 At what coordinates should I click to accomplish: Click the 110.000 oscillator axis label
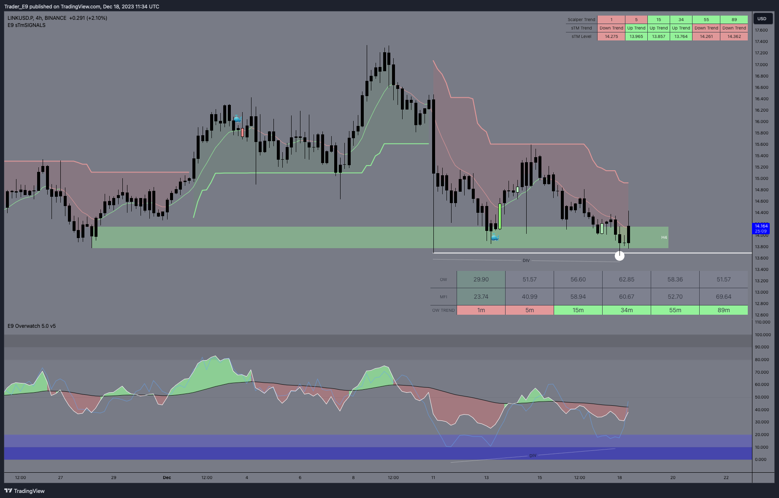coord(763,322)
